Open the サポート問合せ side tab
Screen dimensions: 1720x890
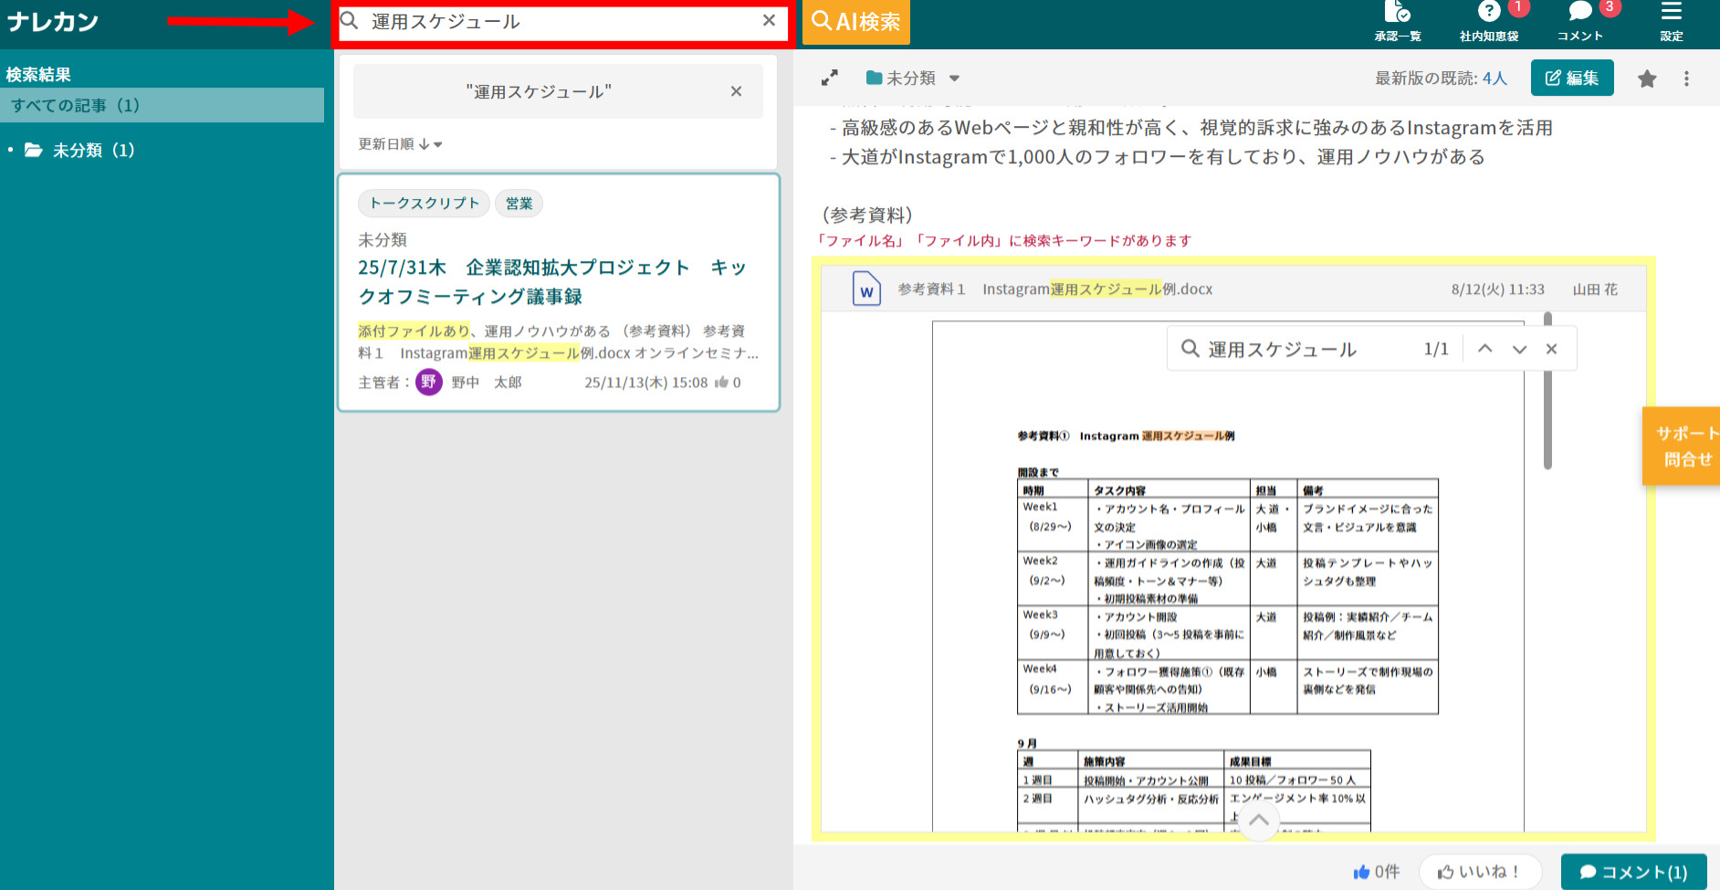click(x=1682, y=445)
